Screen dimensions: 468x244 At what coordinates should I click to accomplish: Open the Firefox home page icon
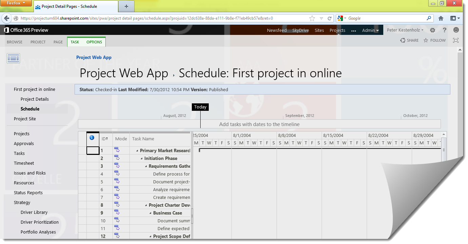pos(441,18)
